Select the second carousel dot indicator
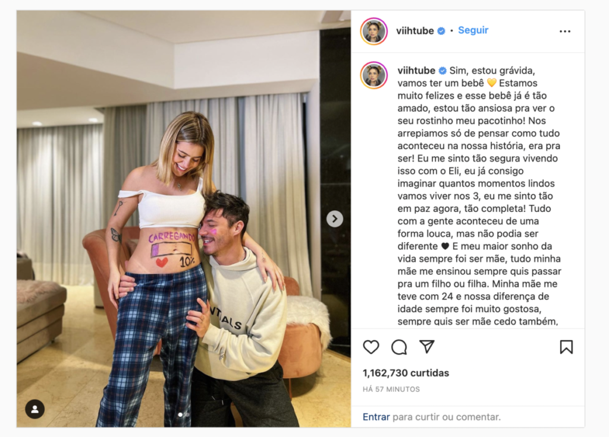Screen dimensions: 609x437 pyautogui.click(x=187, y=414)
